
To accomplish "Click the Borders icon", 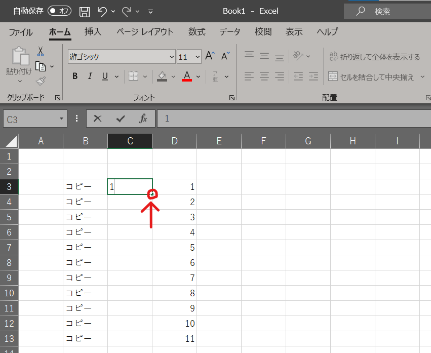I will click(x=133, y=76).
